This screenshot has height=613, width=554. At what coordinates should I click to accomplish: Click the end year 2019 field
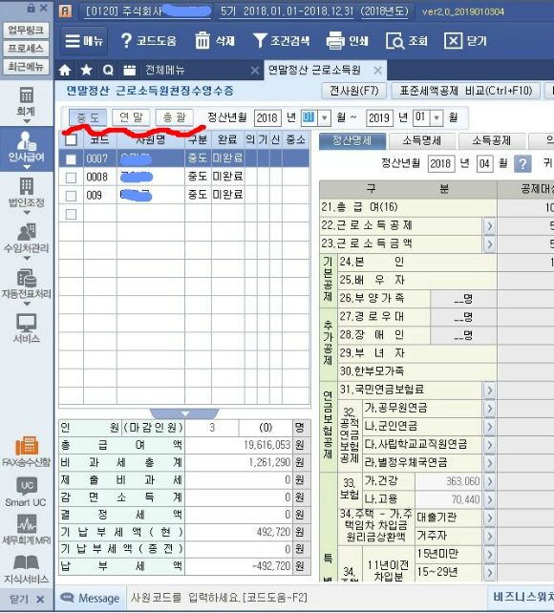coord(379,117)
